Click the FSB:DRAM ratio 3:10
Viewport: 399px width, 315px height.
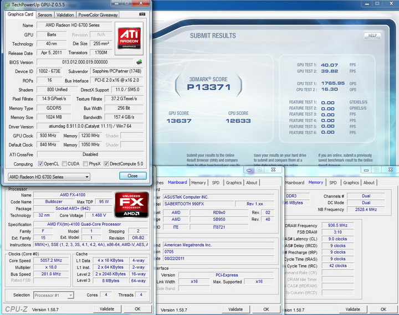pyautogui.click(x=337, y=232)
